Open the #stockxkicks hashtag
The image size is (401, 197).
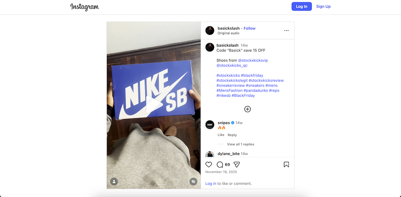pos(228,76)
